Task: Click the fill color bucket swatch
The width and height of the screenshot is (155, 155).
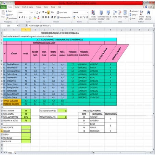Action: tap(35, 17)
